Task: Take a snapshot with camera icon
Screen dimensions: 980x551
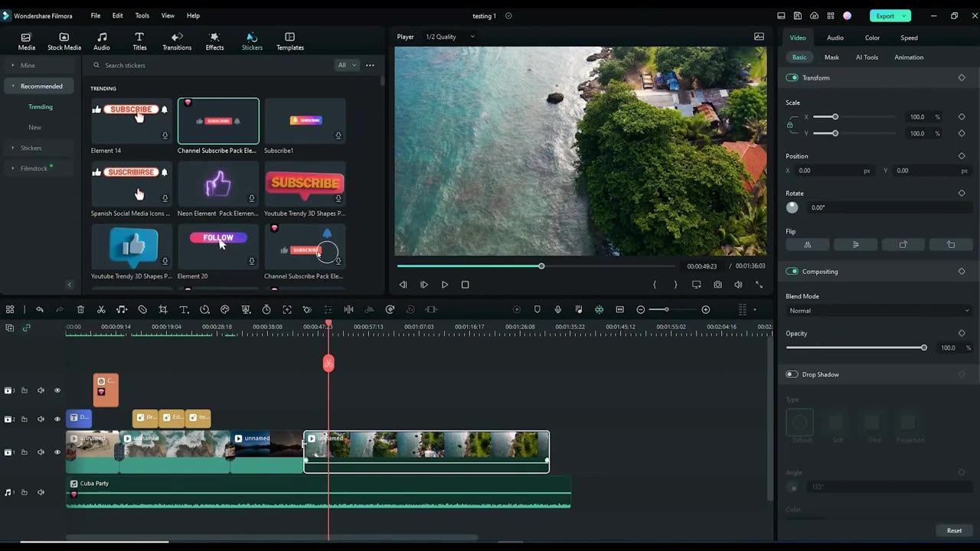Action: (717, 285)
